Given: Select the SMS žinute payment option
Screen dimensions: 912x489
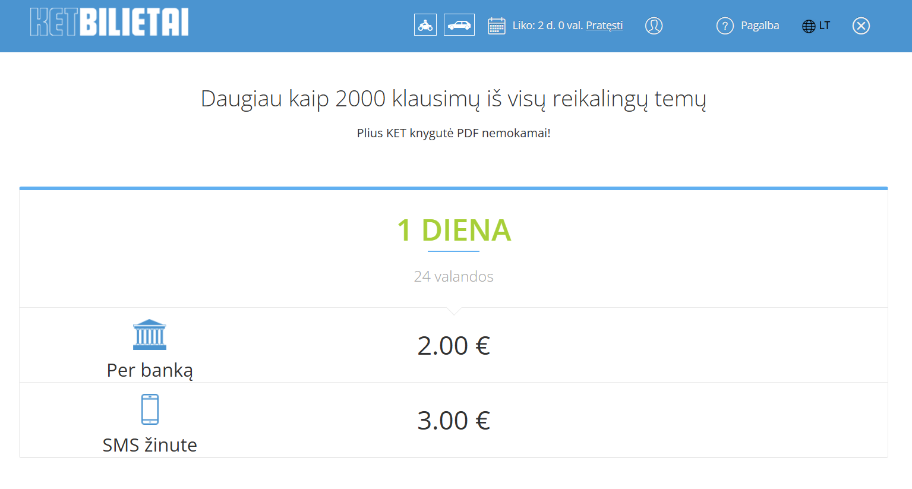Looking at the screenshot, I should [x=150, y=445].
